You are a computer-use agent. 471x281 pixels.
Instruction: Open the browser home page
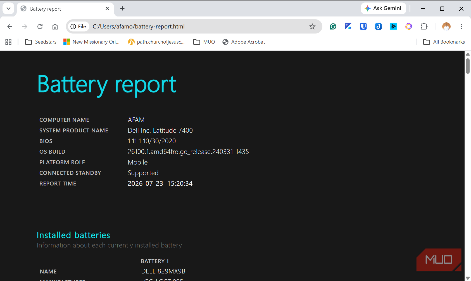(x=55, y=27)
